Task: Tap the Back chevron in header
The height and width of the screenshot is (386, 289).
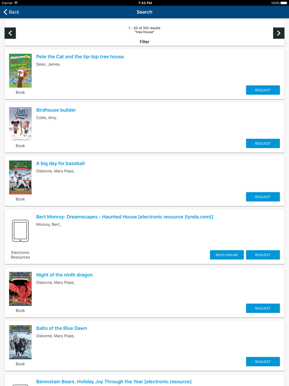Action: click(x=5, y=12)
